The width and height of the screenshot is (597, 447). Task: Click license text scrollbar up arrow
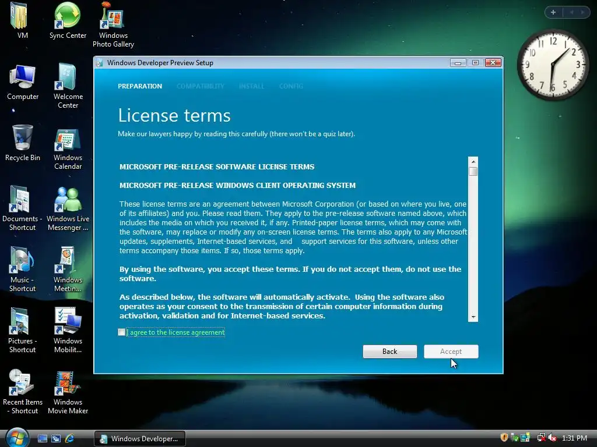tap(473, 162)
